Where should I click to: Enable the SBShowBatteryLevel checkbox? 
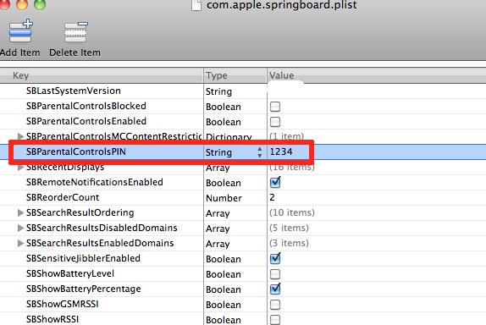coord(275,274)
